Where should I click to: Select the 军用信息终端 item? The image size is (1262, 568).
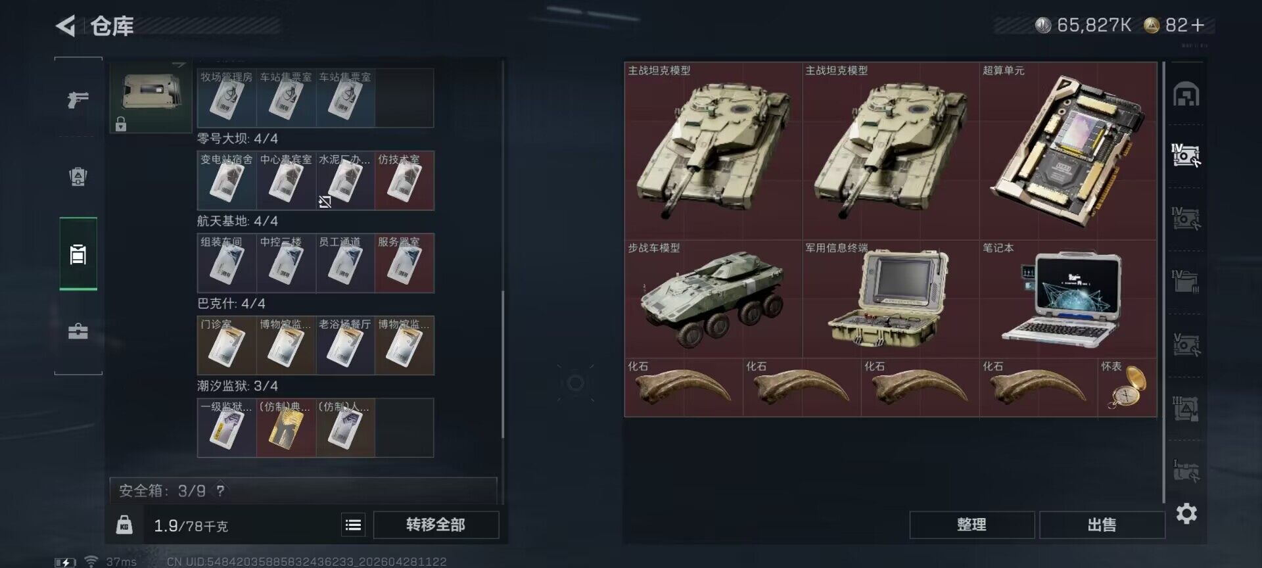click(891, 298)
